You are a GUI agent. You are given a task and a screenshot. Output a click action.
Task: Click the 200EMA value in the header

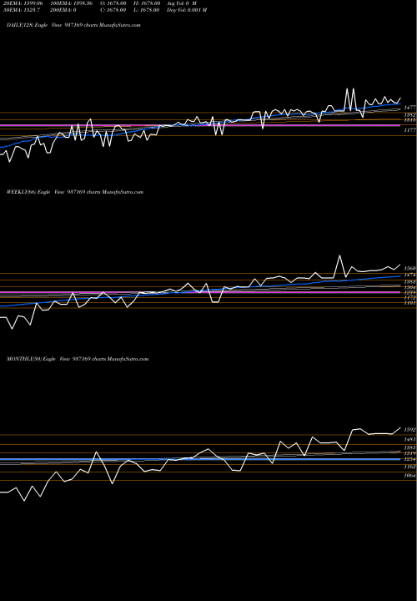[x=63, y=10]
